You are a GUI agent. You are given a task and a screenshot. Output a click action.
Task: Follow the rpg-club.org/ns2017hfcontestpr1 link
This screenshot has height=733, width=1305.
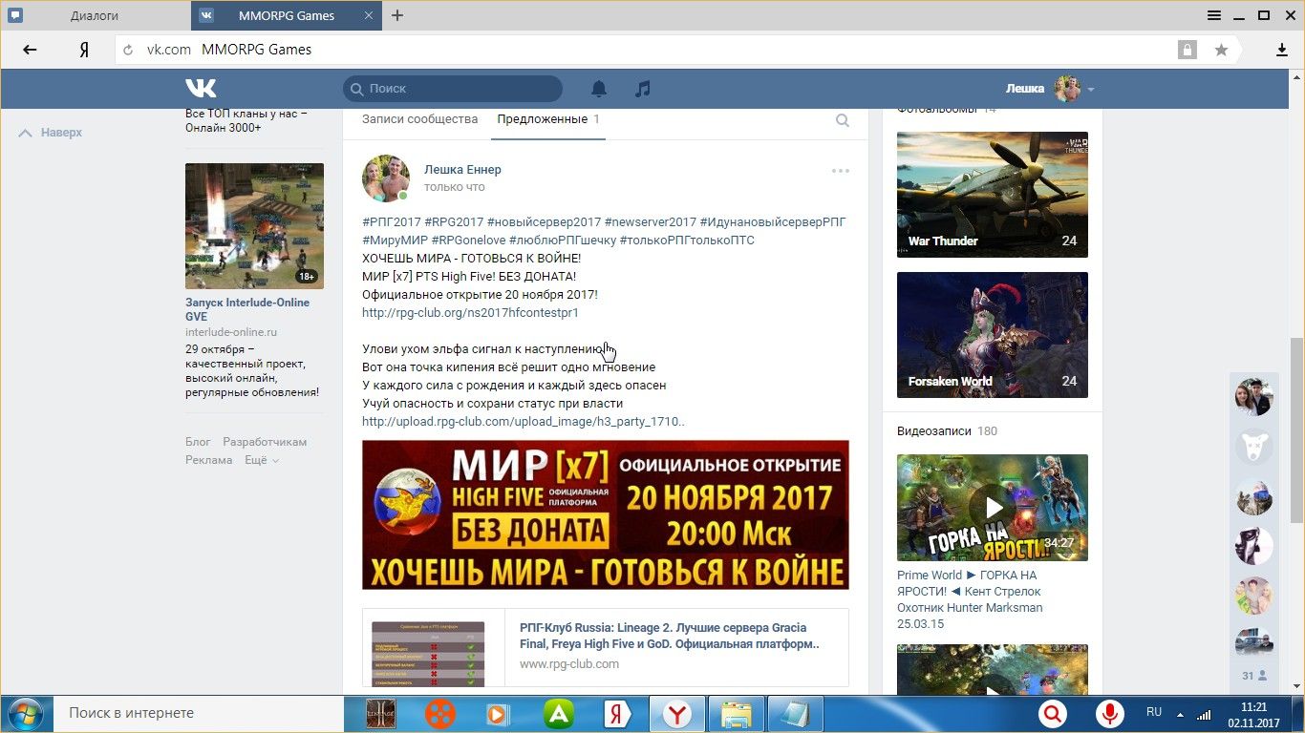pos(470,312)
